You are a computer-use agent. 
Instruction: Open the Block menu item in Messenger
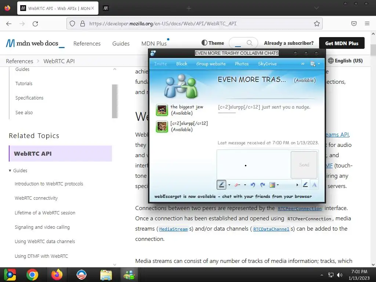(x=182, y=64)
